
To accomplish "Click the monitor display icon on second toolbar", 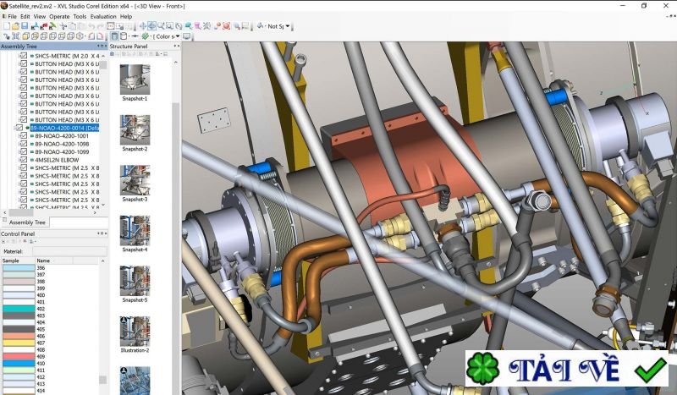I will [x=187, y=37].
